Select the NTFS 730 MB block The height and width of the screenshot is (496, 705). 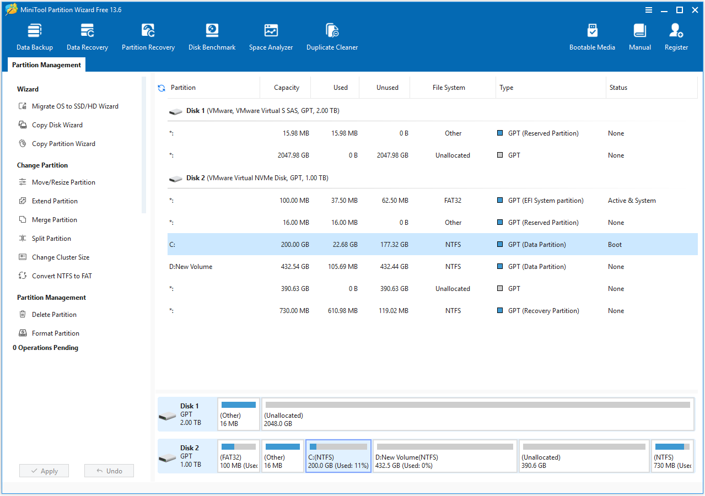(x=672, y=456)
